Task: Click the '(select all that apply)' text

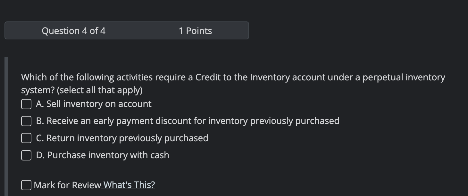Action: tap(99, 90)
